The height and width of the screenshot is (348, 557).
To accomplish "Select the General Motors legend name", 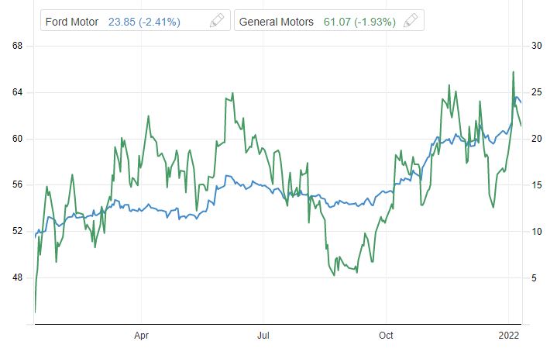I will (x=277, y=22).
